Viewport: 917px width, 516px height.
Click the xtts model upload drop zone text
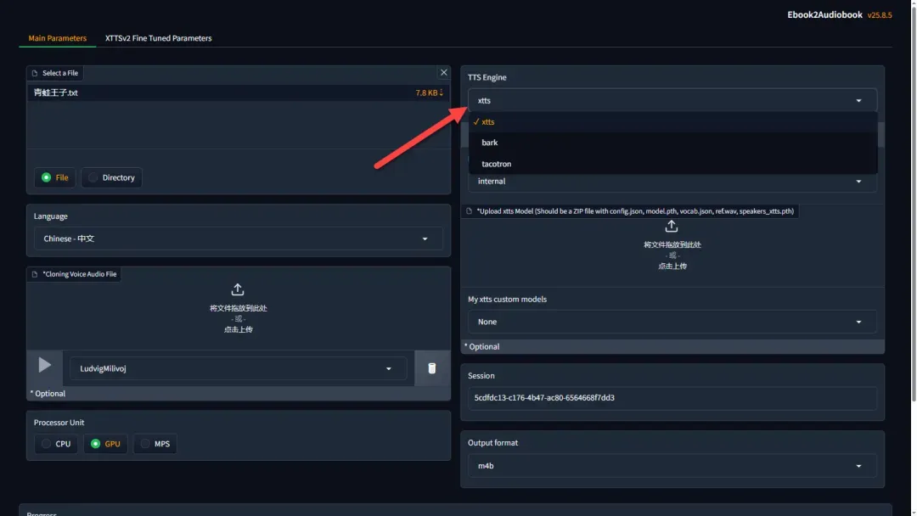click(672, 255)
